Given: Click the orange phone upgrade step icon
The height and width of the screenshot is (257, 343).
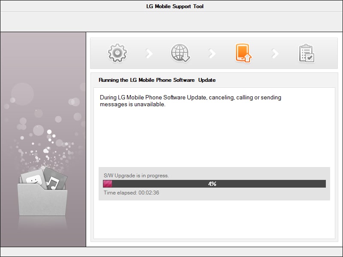Looking at the screenshot, I should coord(243,53).
